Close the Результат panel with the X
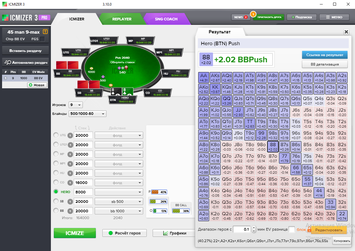Screen dimensions: 355x251 (346, 32)
